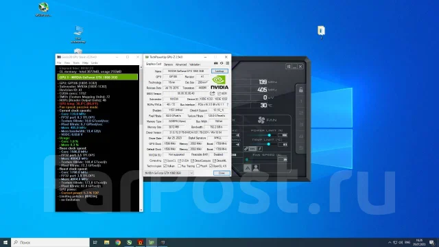Screen dimensions: 439x247
Task: Click the curve editor pencil icon in Afterburner
Action: [x=260, y=149]
